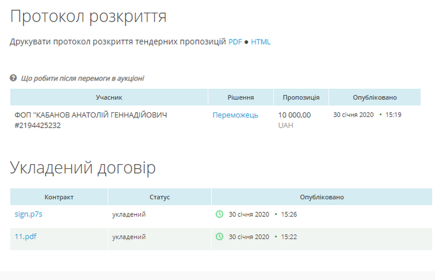Click the 'Укладений договір' heading
The width and height of the screenshot is (435, 280).
tap(83, 168)
